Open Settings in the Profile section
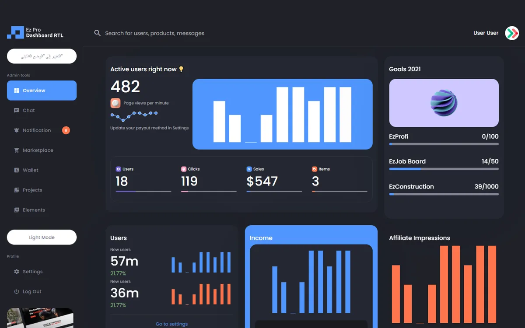525x328 pixels. 42,272
